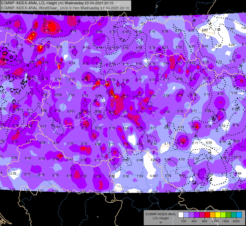Click the ECMWF-INDEX-ANAL label in the legend
Image resolution: width=246 pixels, height=226 pixels.
point(161,214)
